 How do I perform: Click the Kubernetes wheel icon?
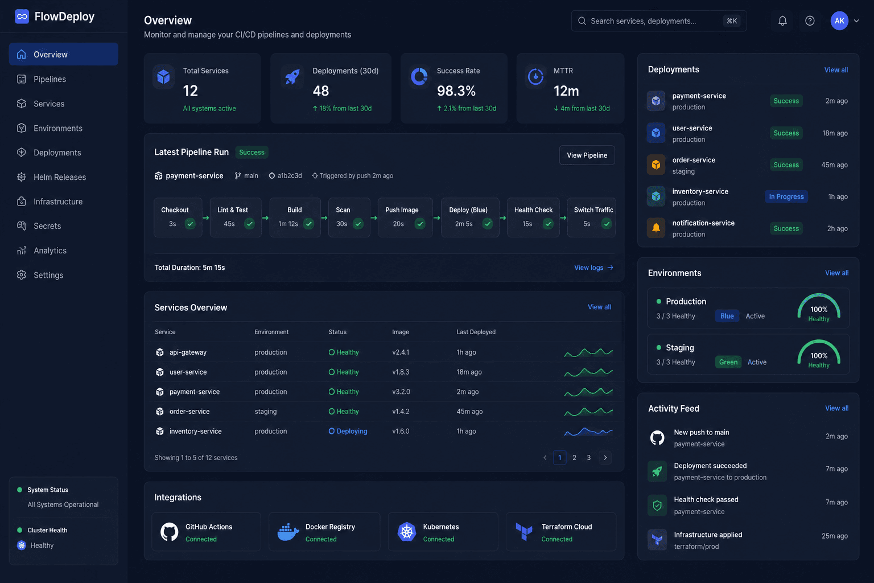point(407,532)
